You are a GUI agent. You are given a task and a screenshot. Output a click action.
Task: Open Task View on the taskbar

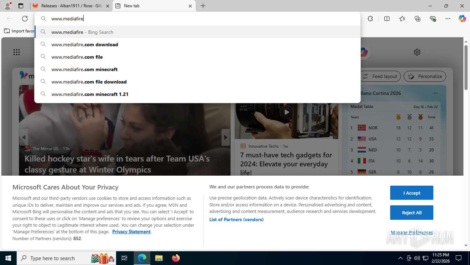tap(124, 258)
